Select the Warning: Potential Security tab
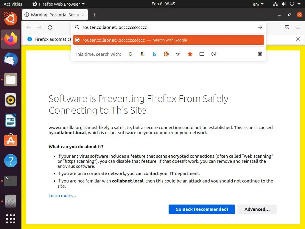Viewport: 305px width, 229px height. tap(52, 15)
